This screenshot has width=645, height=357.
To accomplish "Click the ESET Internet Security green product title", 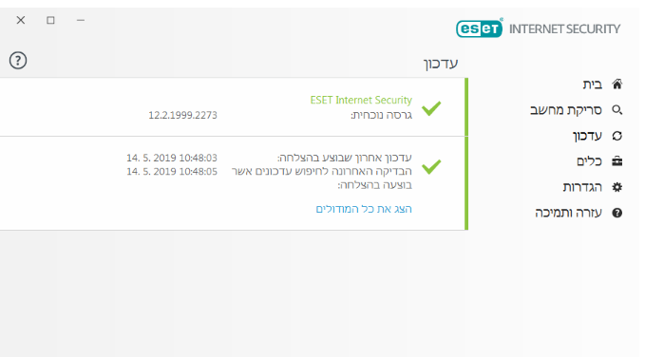I will (361, 100).
